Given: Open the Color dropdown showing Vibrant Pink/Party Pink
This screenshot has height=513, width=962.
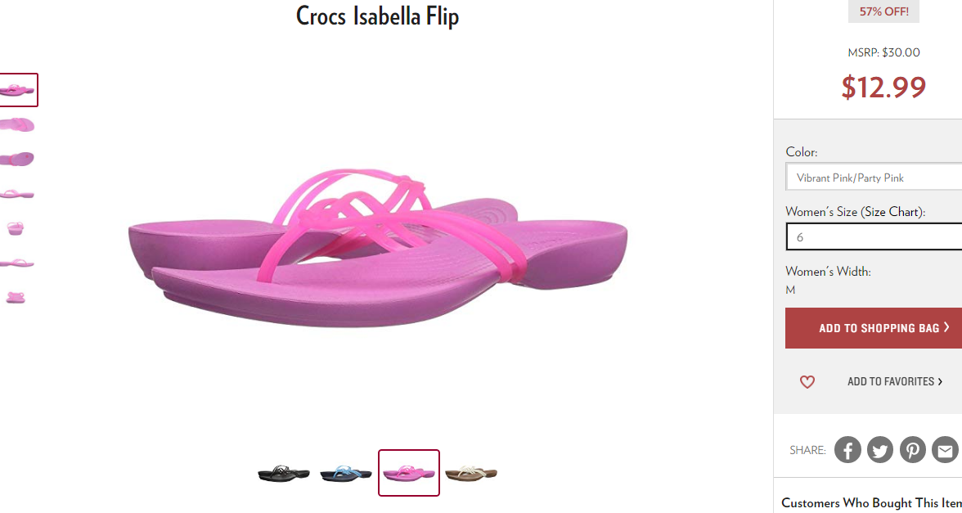Looking at the screenshot, I should pos(874,178).
